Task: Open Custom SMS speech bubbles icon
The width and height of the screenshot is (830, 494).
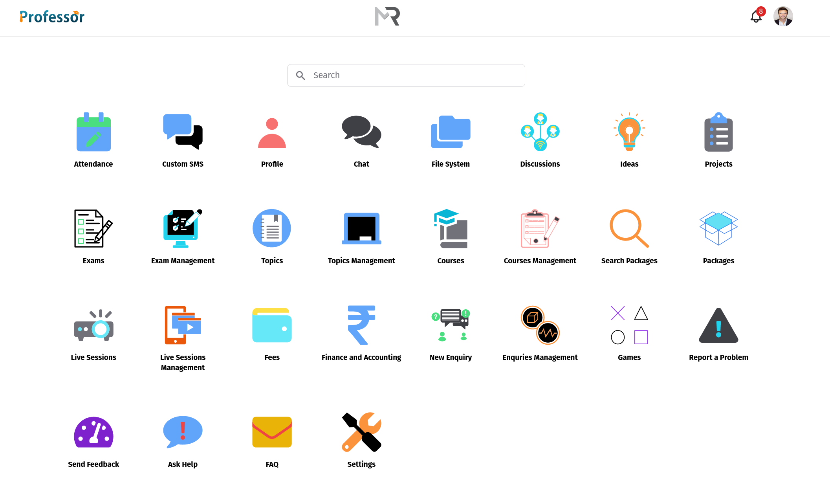Action: 183,132
